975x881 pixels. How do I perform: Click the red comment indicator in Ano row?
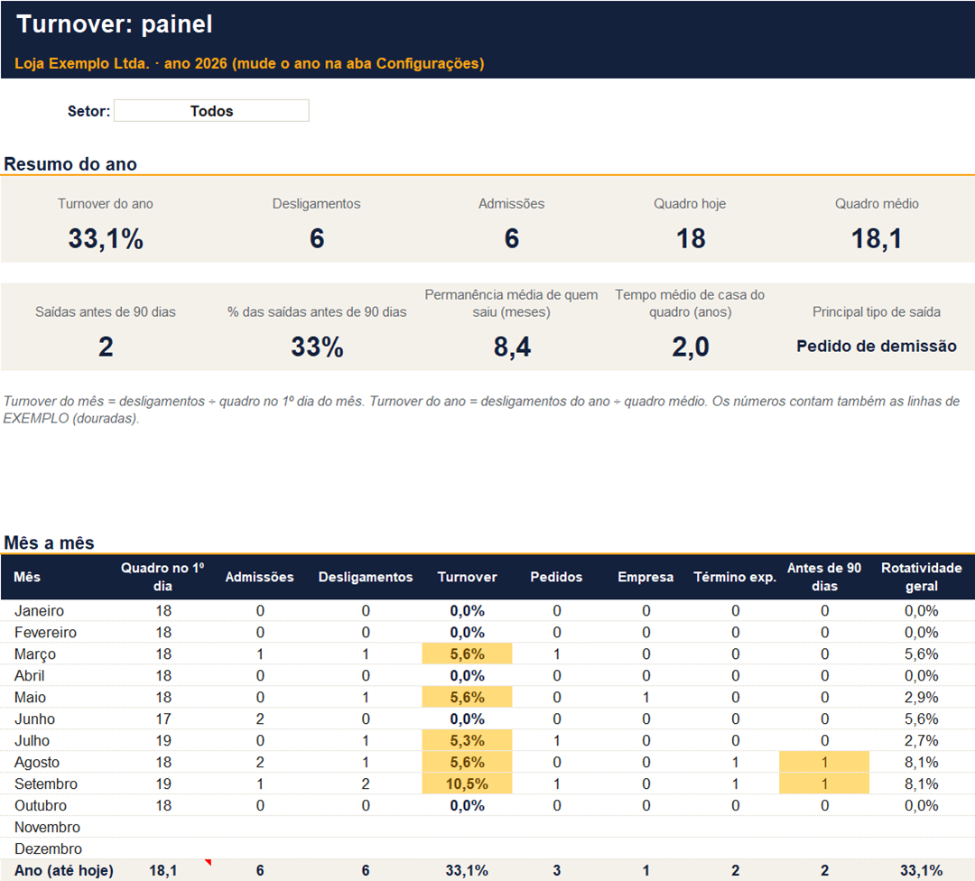[209, 862]
